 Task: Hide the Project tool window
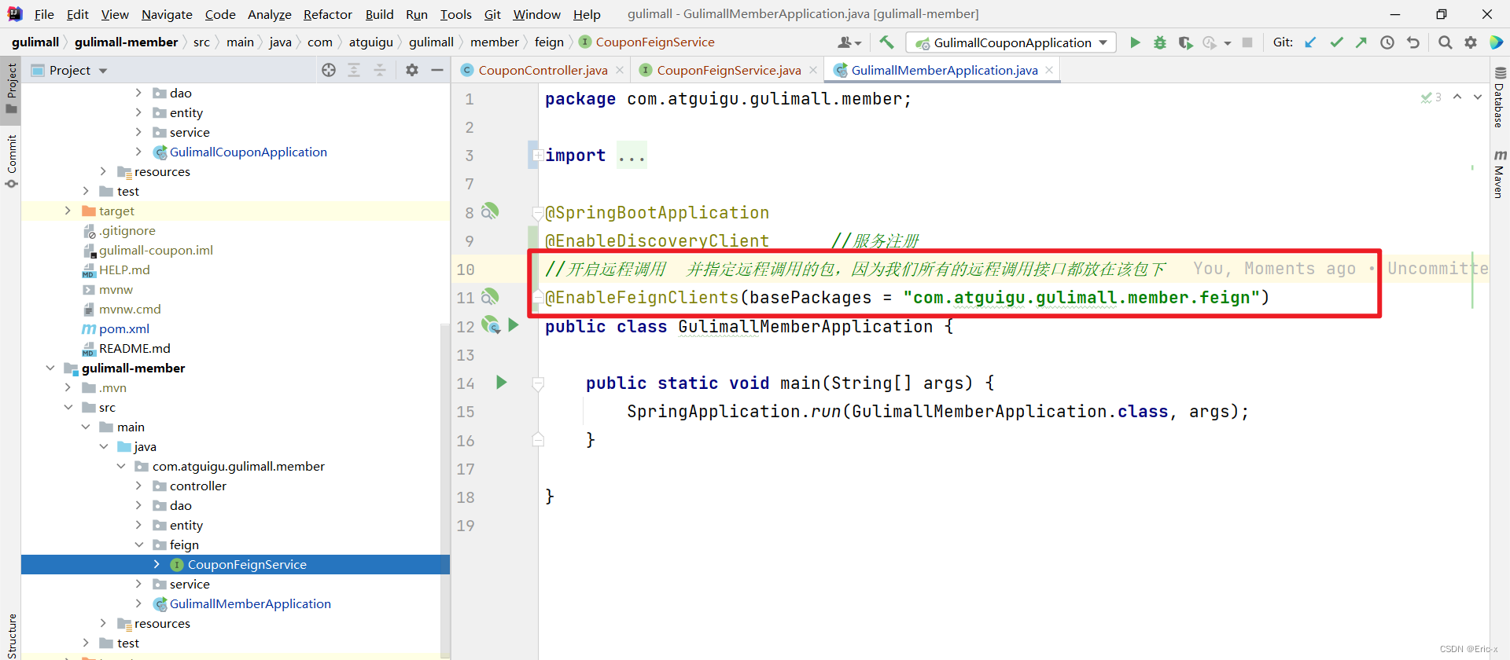pos(437,70)
